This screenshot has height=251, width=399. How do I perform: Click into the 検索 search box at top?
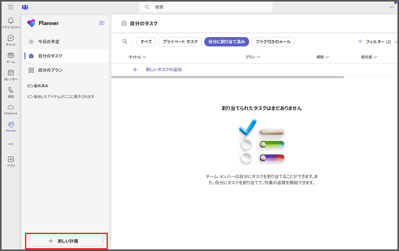pos(206,7)
